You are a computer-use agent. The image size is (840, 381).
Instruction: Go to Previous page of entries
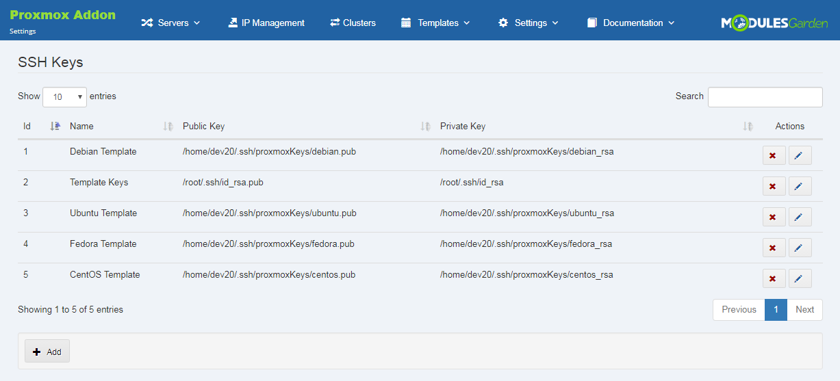(x=739, y=309)
